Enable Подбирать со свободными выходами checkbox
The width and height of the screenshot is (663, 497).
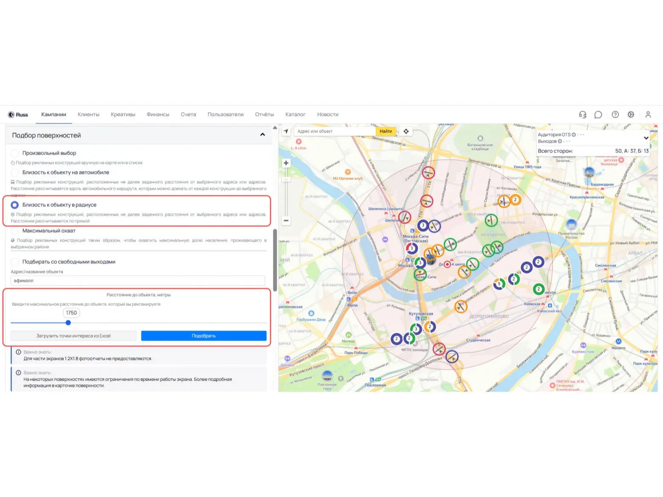tap(15, 262)
